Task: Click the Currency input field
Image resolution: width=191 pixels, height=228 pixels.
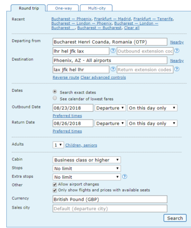Action: pos(110,199)
